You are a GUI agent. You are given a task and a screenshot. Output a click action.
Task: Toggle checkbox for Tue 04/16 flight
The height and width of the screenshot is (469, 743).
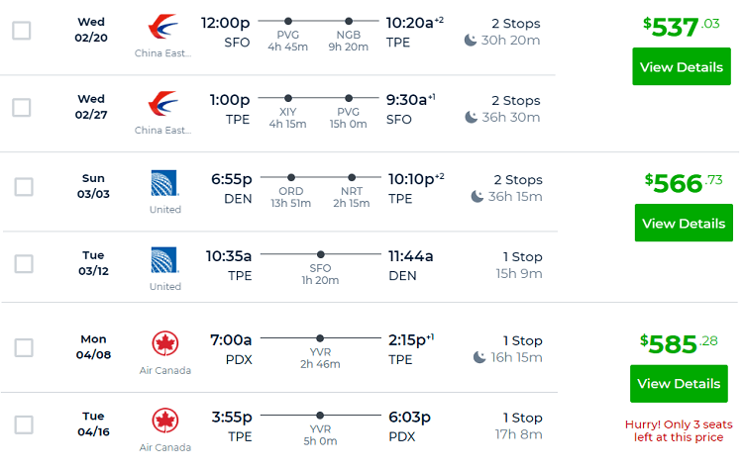pos(24,425)
